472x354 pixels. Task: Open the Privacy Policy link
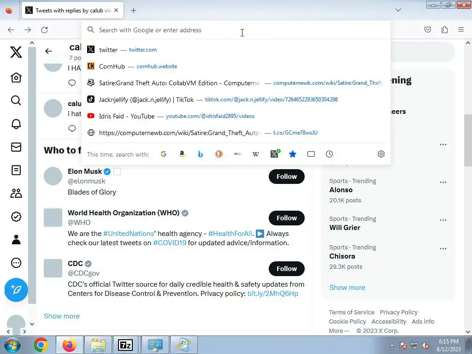pos(399,312)
